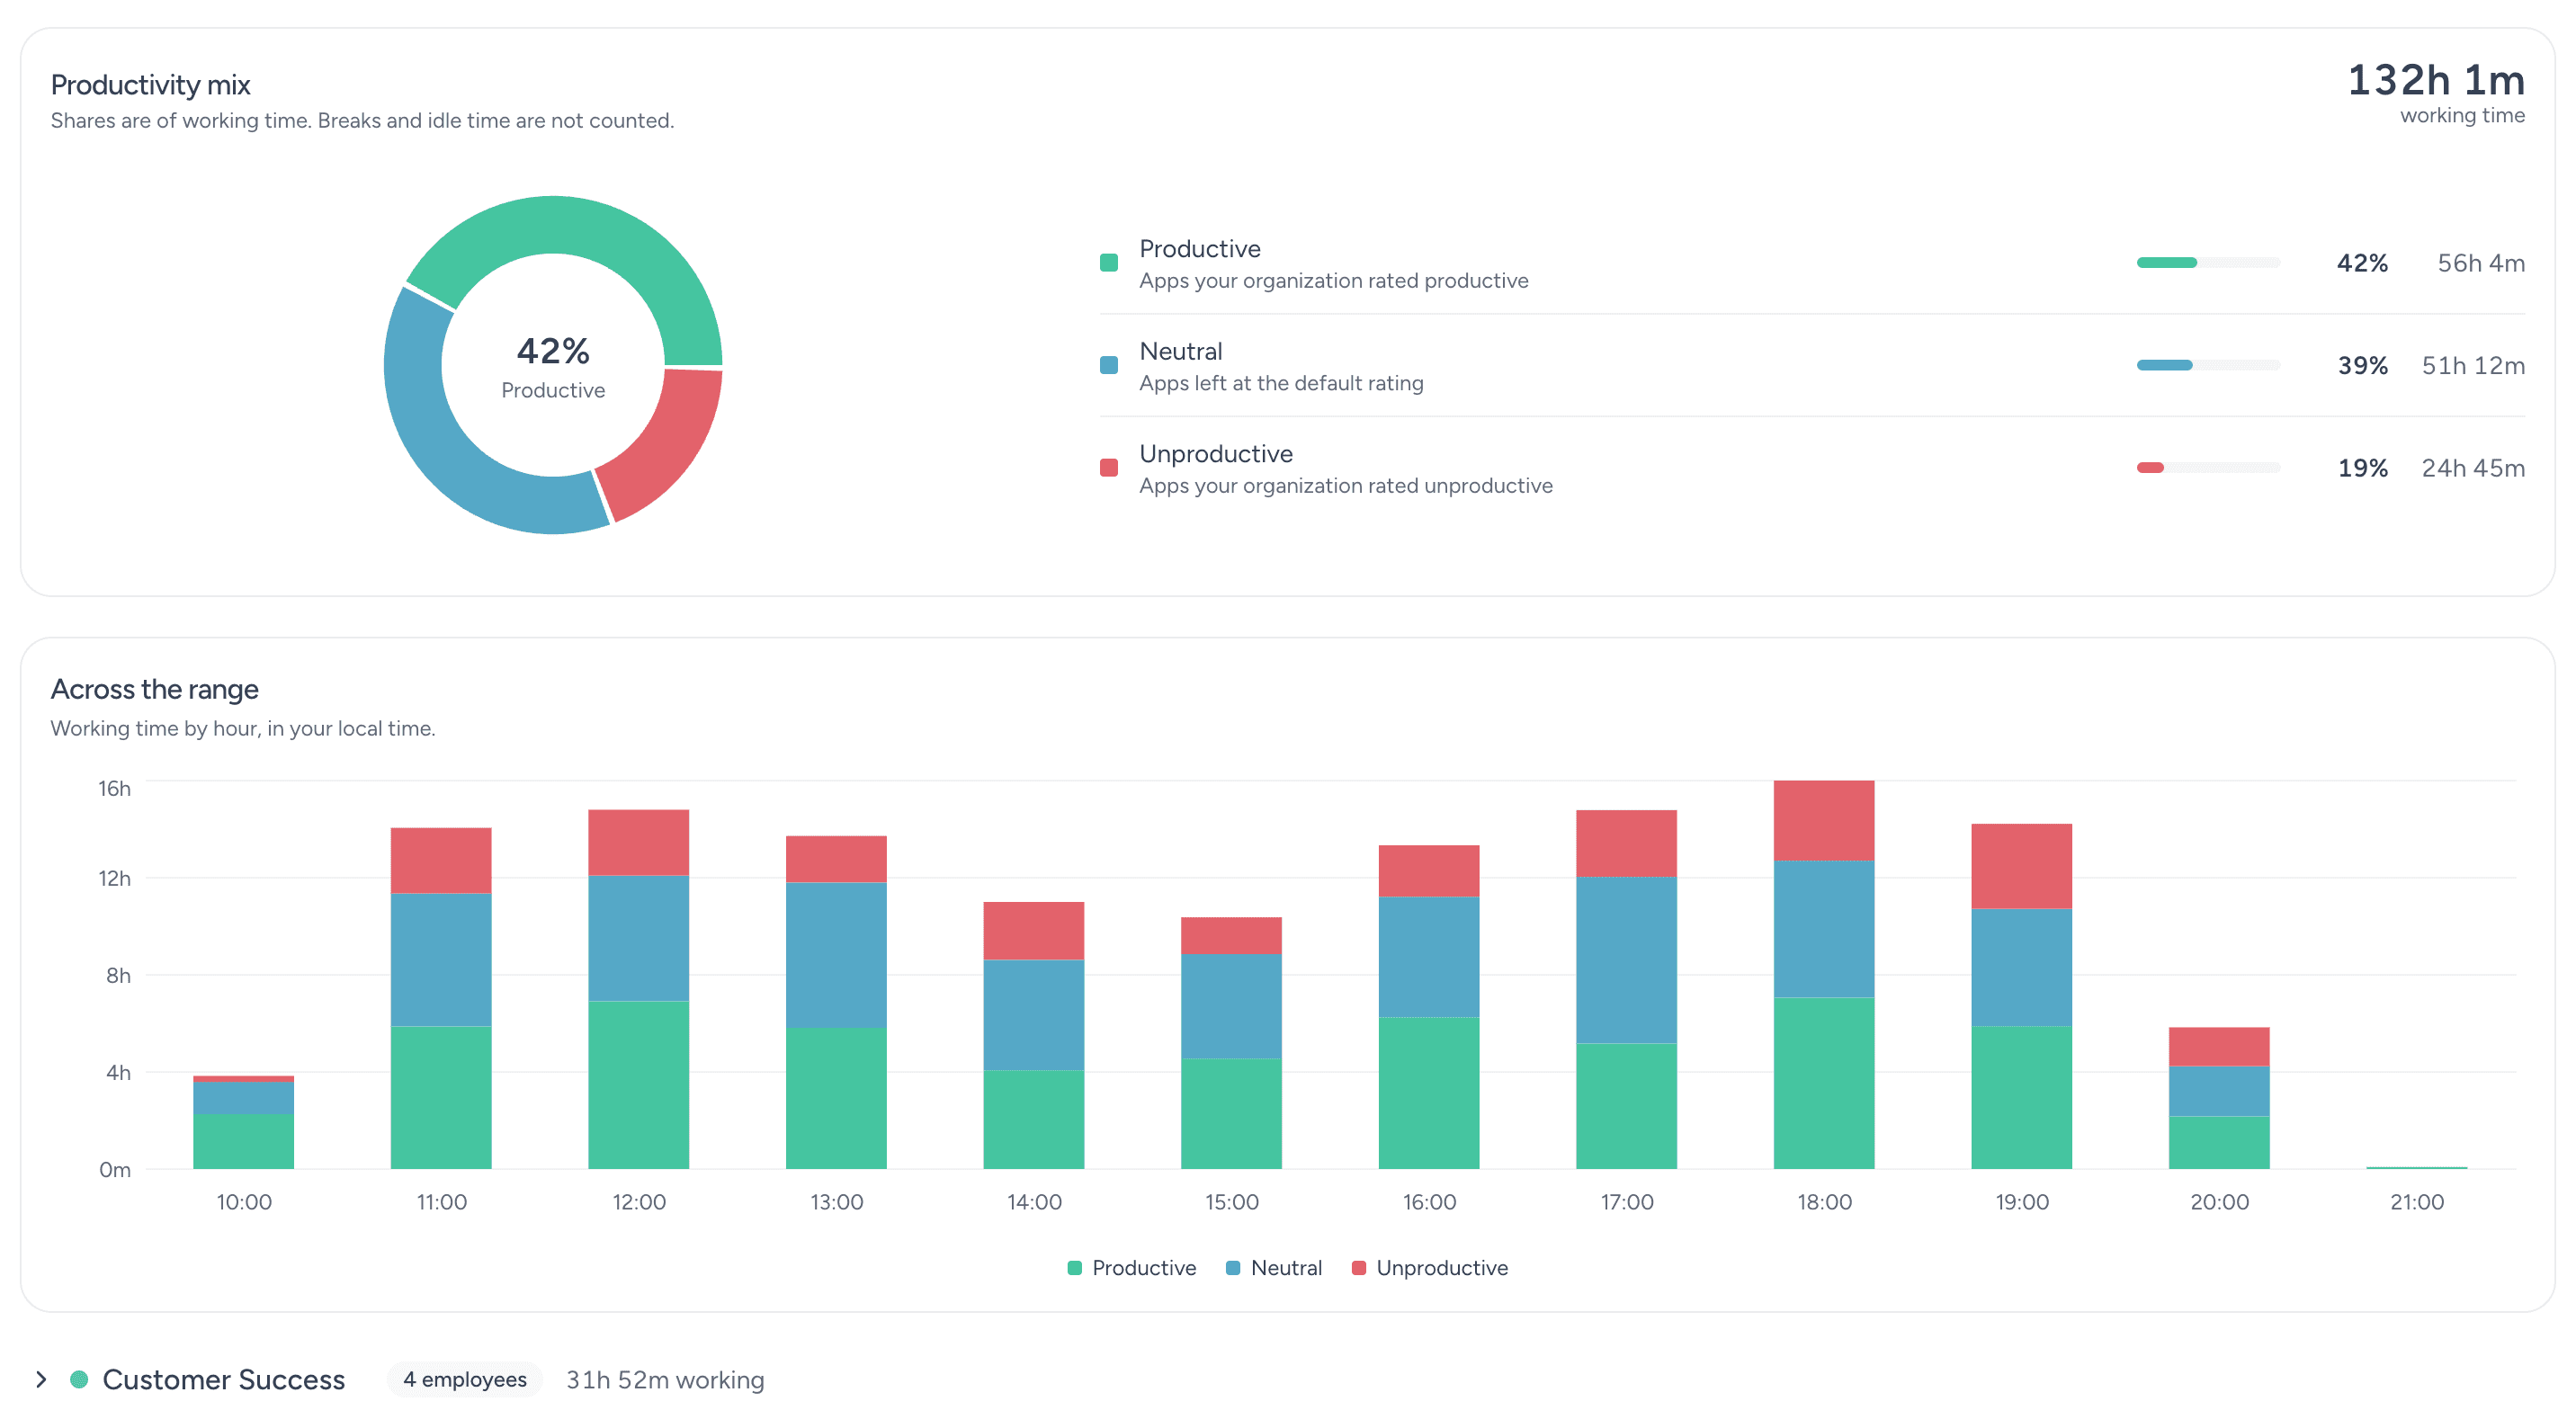Screen dimensions: 2576x1428
Task: Click the Productivity mix heading
Action: pos(150,85)
